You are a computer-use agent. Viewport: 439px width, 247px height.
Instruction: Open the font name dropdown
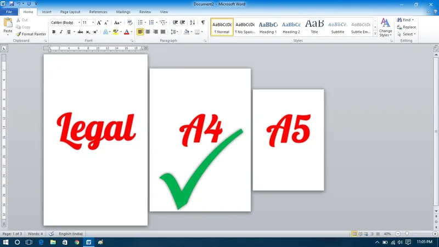coord(79,23)
